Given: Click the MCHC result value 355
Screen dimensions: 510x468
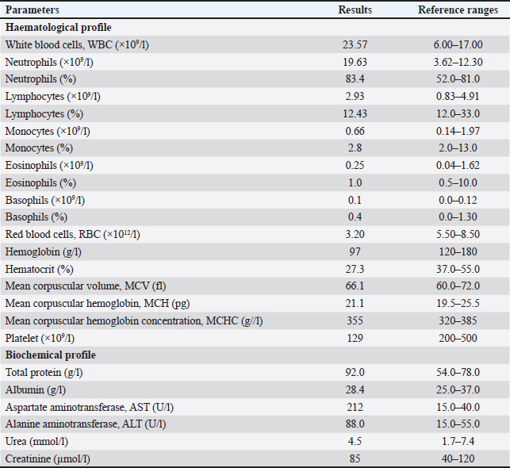Looking at the screenshot, I should point(355,320).
